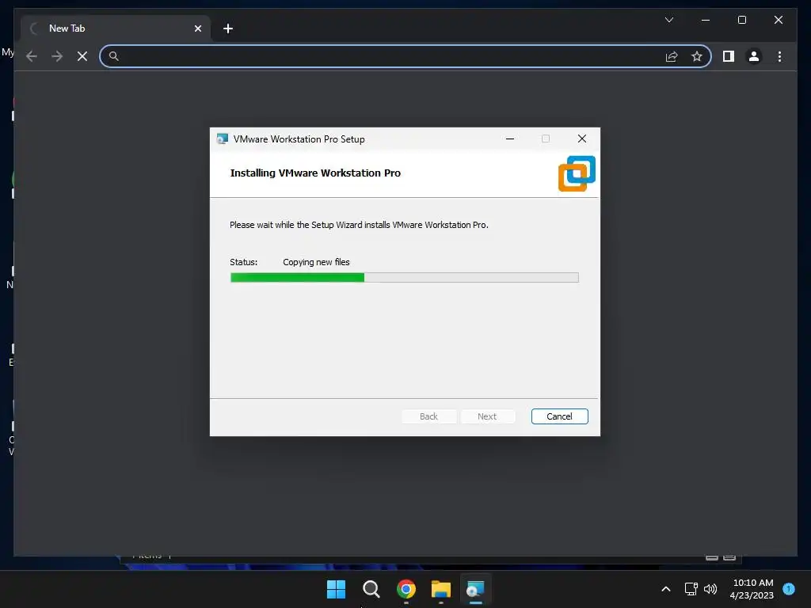Open Chrome tab search chevron
Image resolution: width=811 pixels, height=608 pixels.
pos(668,20)
